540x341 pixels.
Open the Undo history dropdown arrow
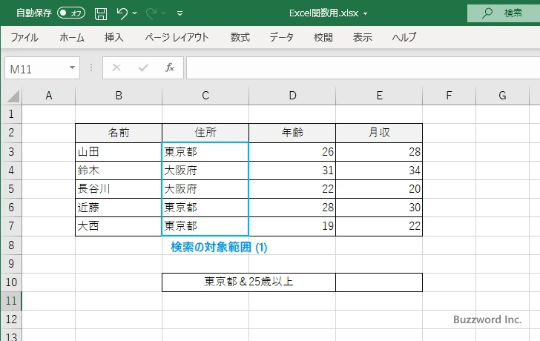click(135, 13)
